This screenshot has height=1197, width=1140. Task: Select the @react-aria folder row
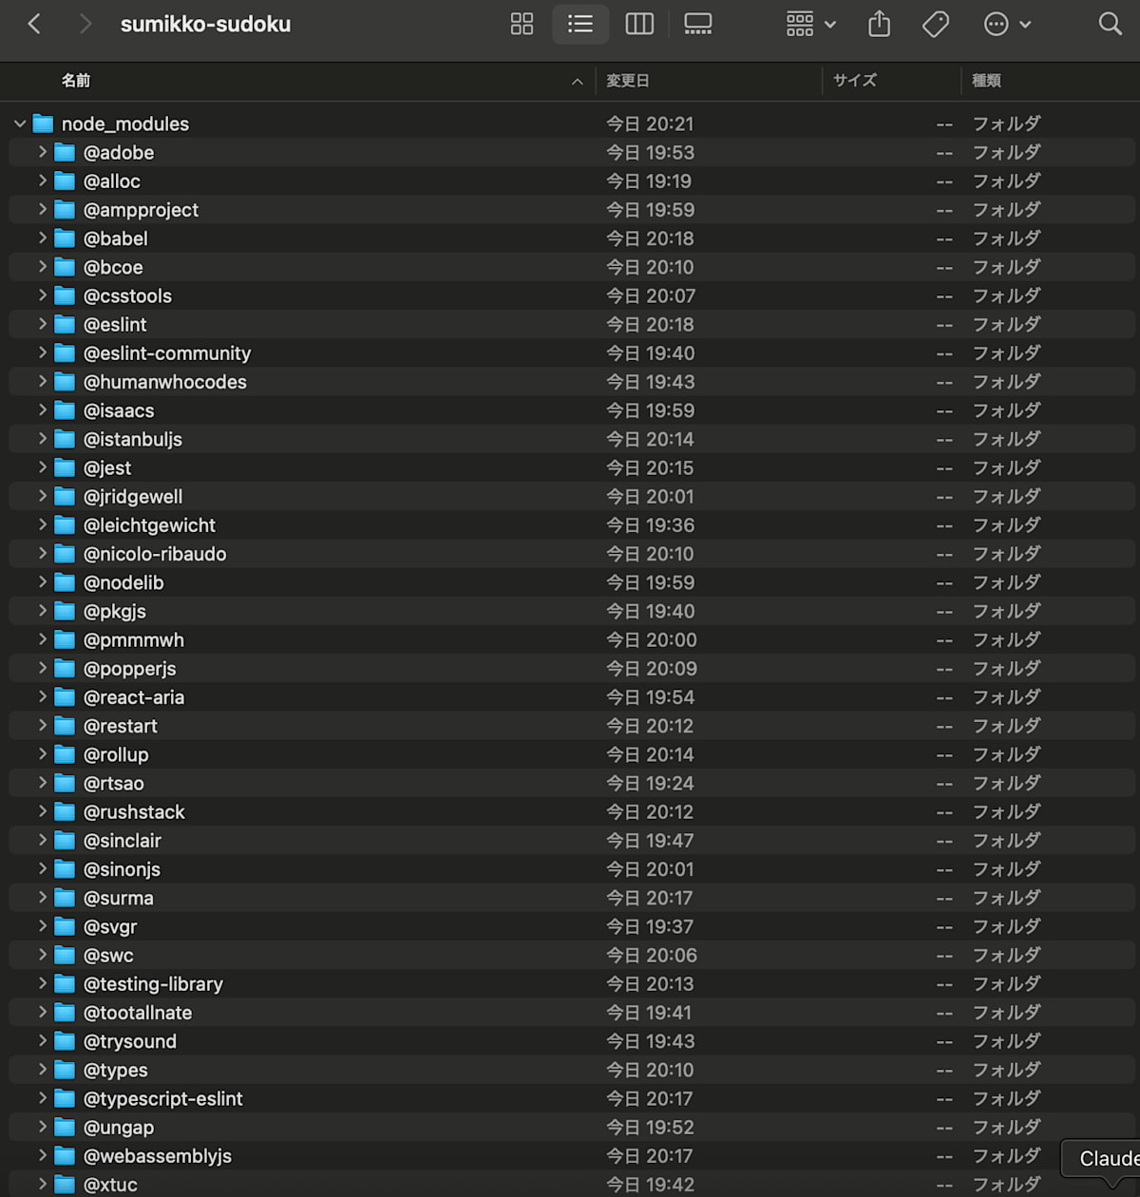point(572,697)
